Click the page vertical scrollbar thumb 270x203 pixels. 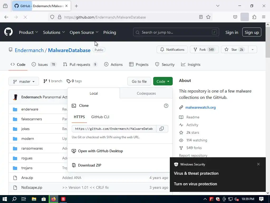coord(268,42)
